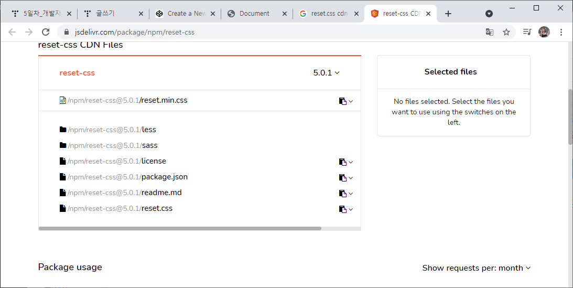The height and width of the screenshot is (288, 573).
Task: Click the 'No files selected' message text
Action: [454, 112]
